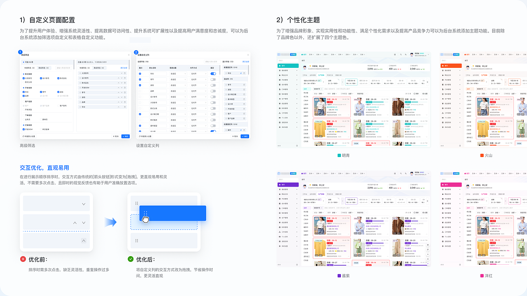
Task: Switch to 数据大屏 tab in 明青 theme
Action: [x=338, y=75]
